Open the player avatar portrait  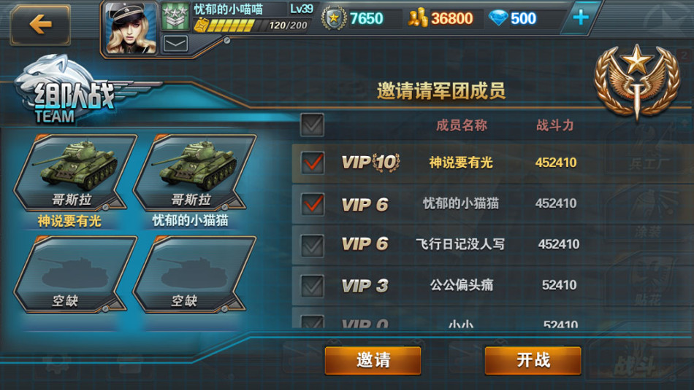(x=131, y=28)
